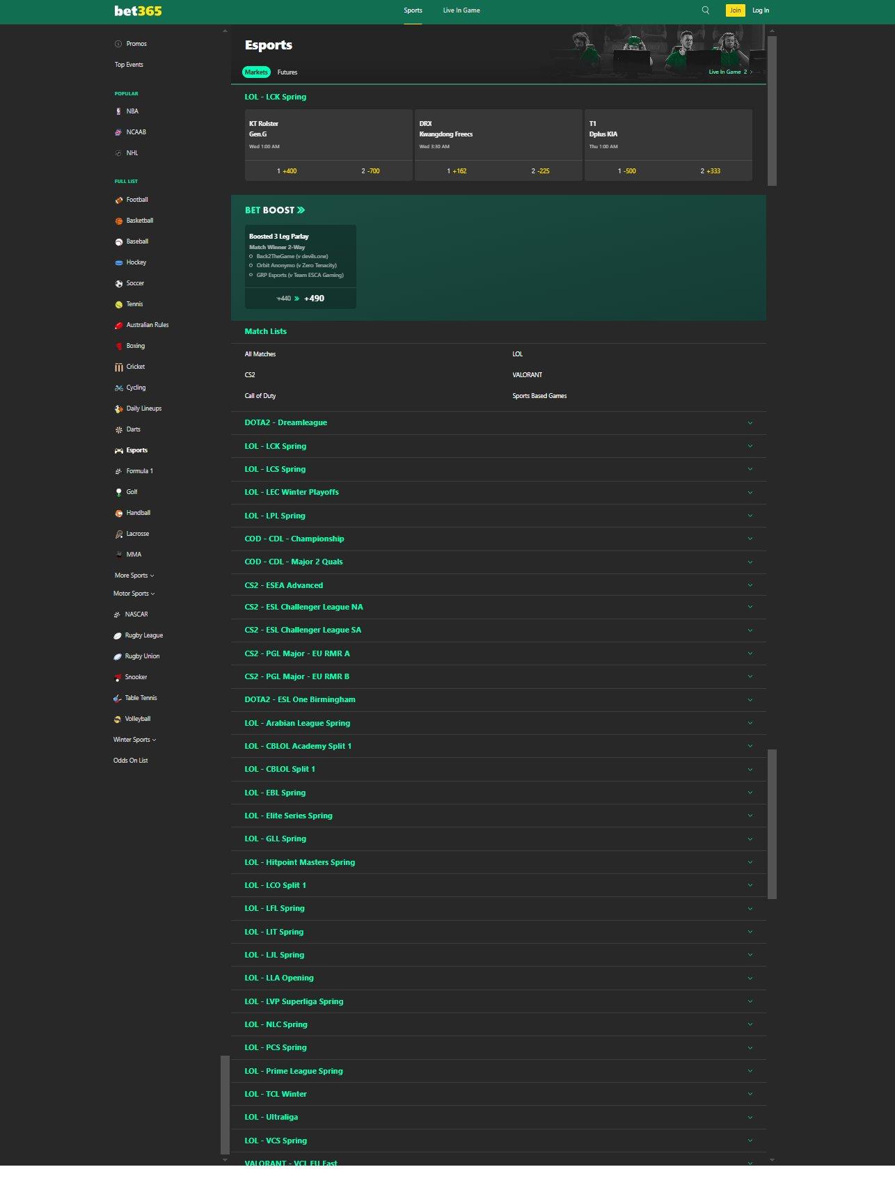
Task: Open the Formula 1 icon
Action: coord(118,471)
